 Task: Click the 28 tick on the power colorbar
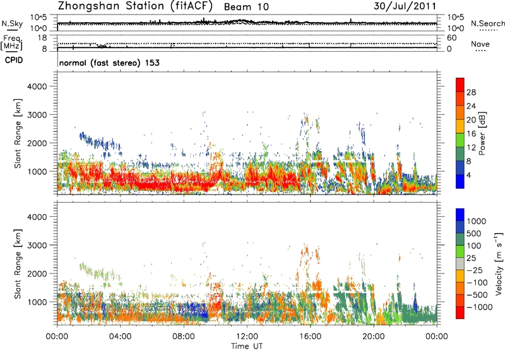[471, 92]
